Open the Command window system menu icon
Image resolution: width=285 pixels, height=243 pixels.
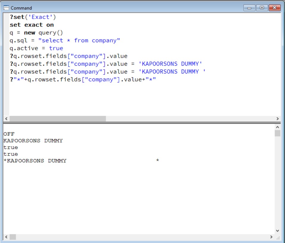[6, 8]
